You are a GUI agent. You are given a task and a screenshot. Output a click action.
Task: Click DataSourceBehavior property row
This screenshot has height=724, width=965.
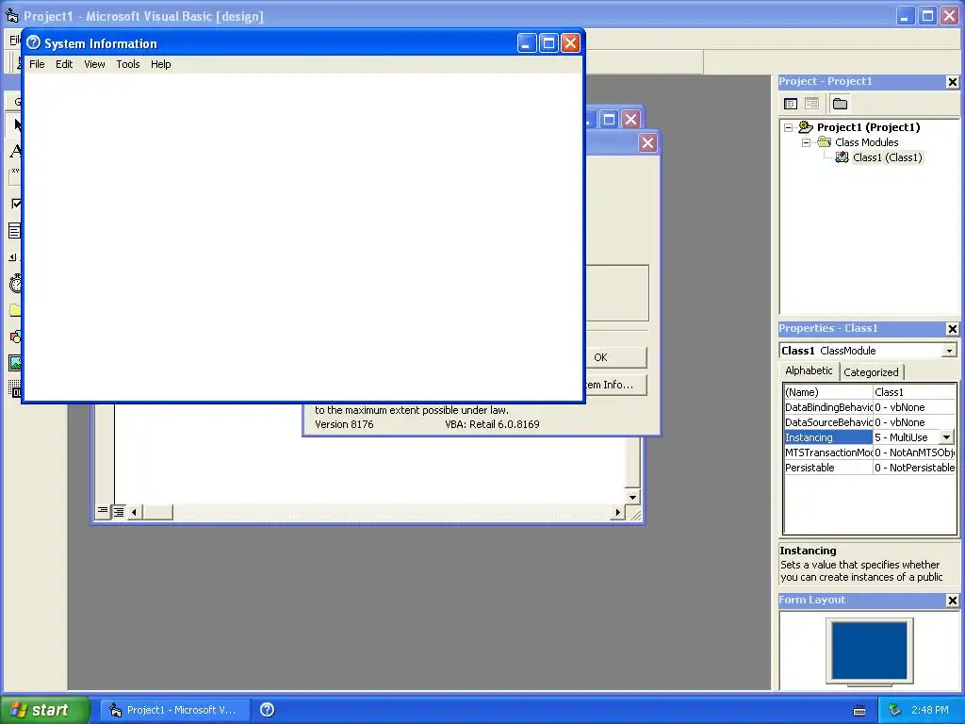pos(870,422)
